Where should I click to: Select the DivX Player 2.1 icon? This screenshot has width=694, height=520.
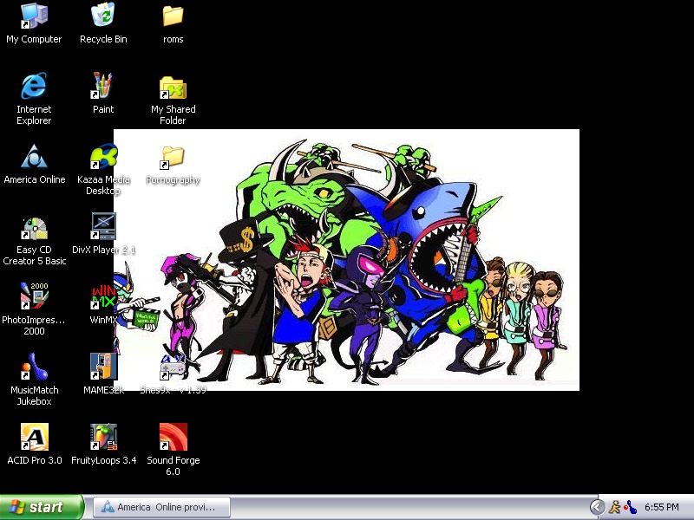(103, 226)
